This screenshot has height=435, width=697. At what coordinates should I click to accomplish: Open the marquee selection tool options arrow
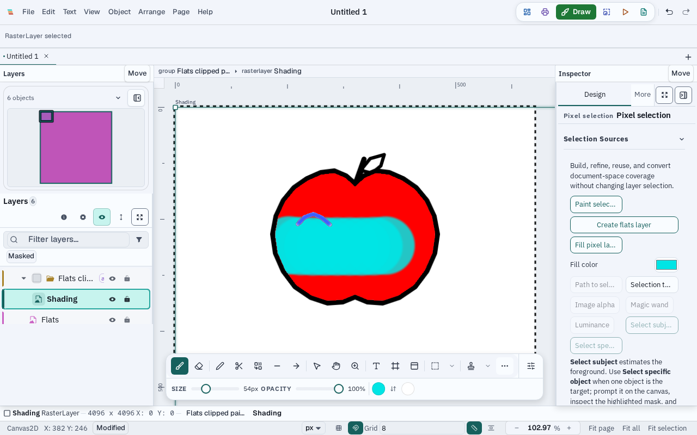(x=452, y=366)
